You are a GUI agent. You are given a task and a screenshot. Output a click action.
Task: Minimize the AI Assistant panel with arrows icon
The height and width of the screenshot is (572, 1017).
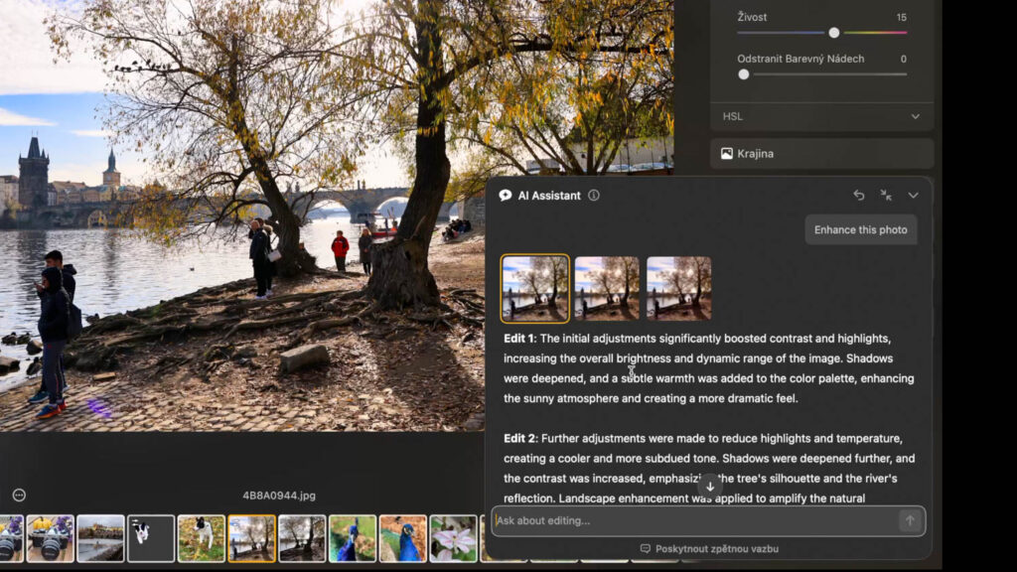coord(886,196)
